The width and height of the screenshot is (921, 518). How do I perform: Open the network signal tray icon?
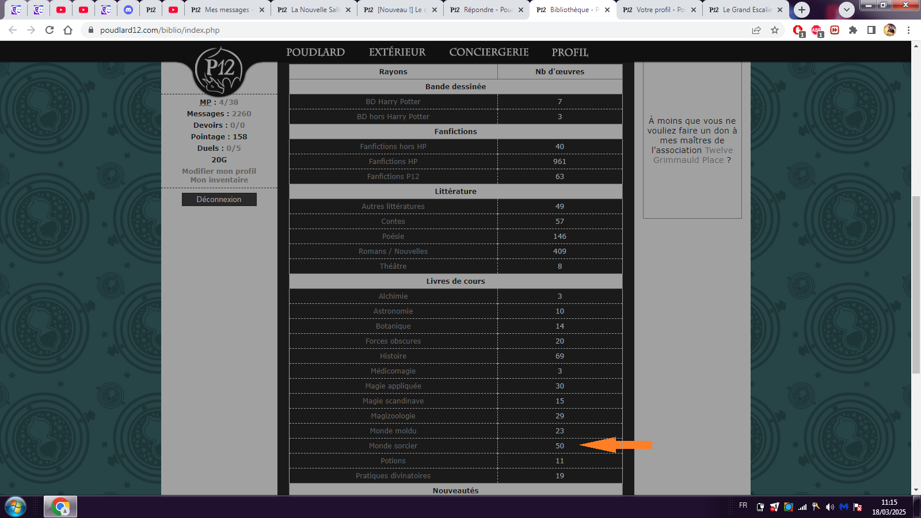click(802, 507)
